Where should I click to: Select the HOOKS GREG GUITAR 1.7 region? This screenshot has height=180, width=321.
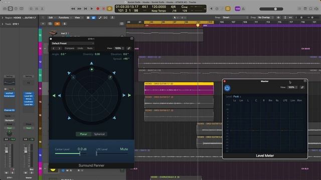pyautogui.click(x=179, y=88)
